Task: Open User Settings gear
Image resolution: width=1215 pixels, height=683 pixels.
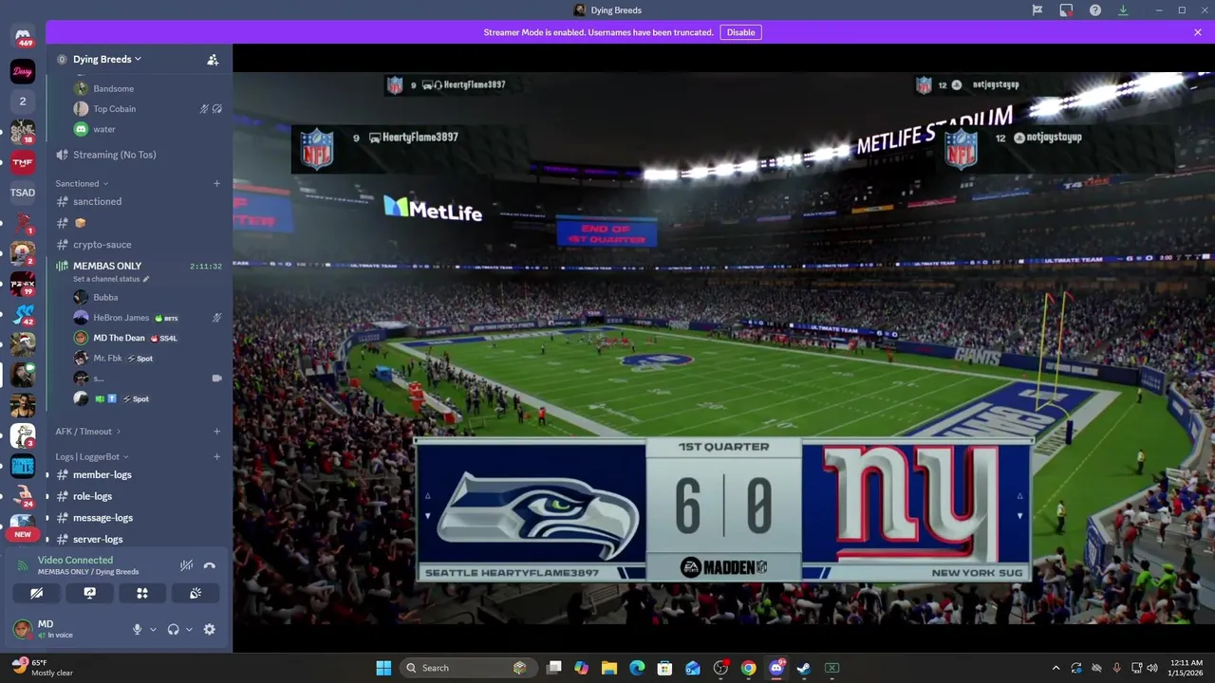Action: [x=209, y=629]
